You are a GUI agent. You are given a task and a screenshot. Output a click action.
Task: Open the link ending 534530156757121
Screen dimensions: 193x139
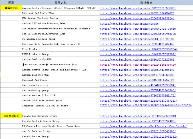pos(137,80)
